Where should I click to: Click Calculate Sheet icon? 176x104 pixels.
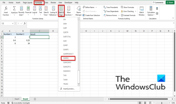tap(157, 14)
